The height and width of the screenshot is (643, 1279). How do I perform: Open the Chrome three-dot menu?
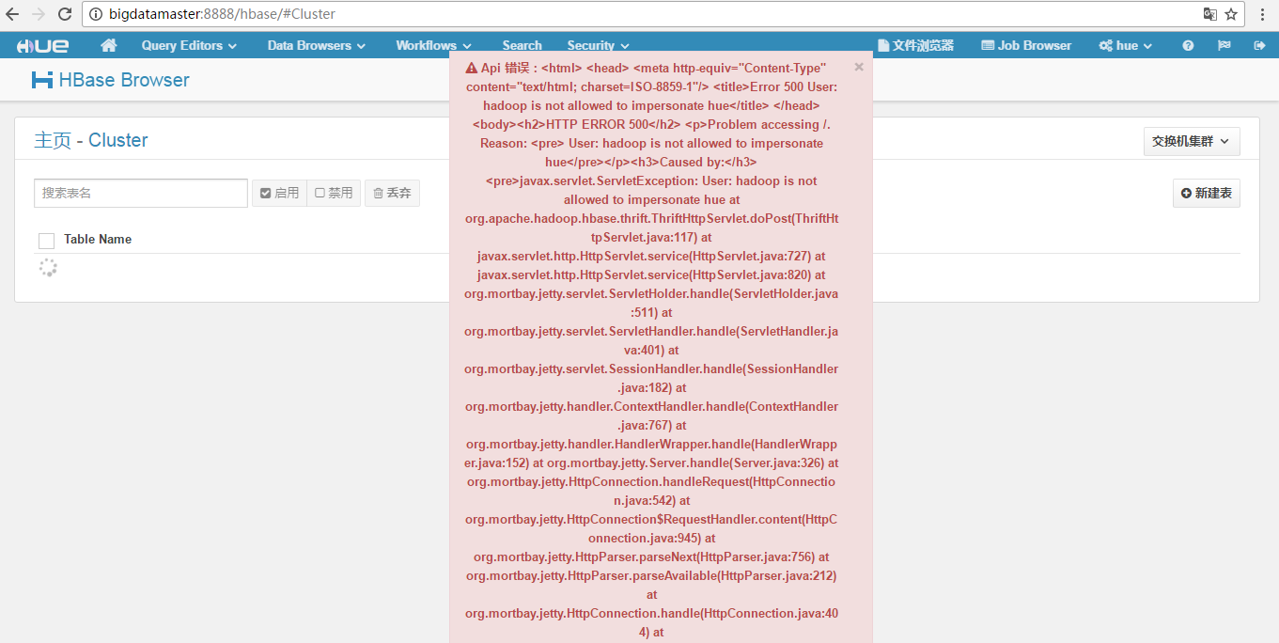(x=1263, y=14)
